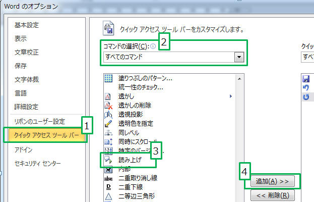Image resolution: width=314 pixels, height=202 pixels.
Task: Select 読み上げ command in the list
Action: coord(130,160)
